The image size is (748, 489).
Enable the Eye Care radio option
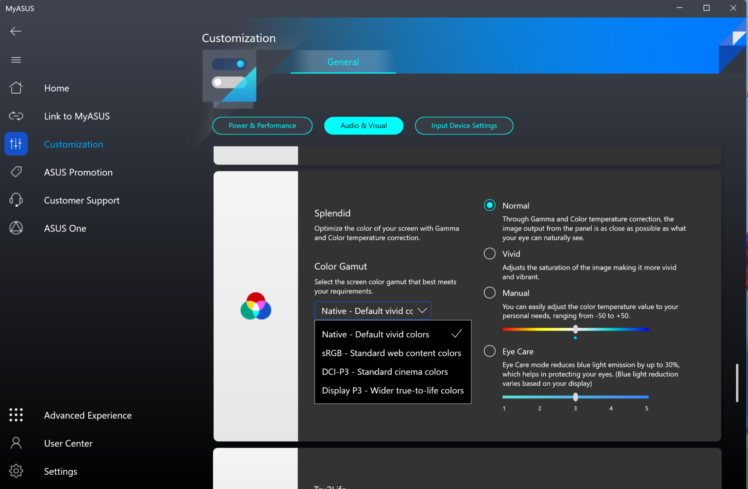(489, 351)
